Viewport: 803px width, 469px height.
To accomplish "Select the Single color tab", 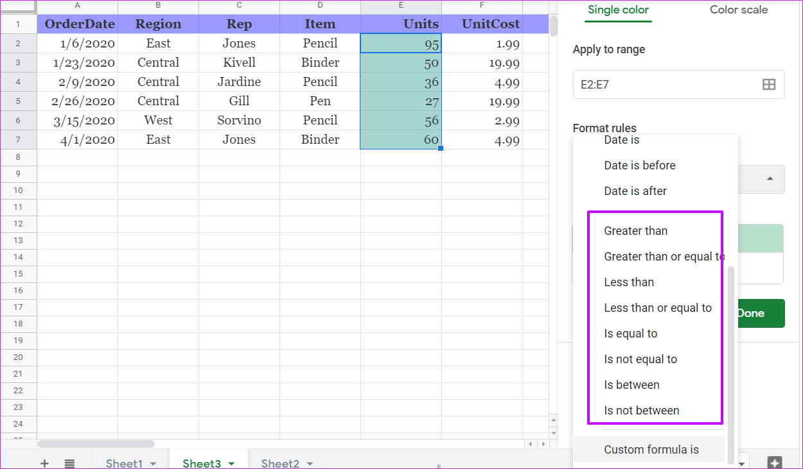I will 618,10.
